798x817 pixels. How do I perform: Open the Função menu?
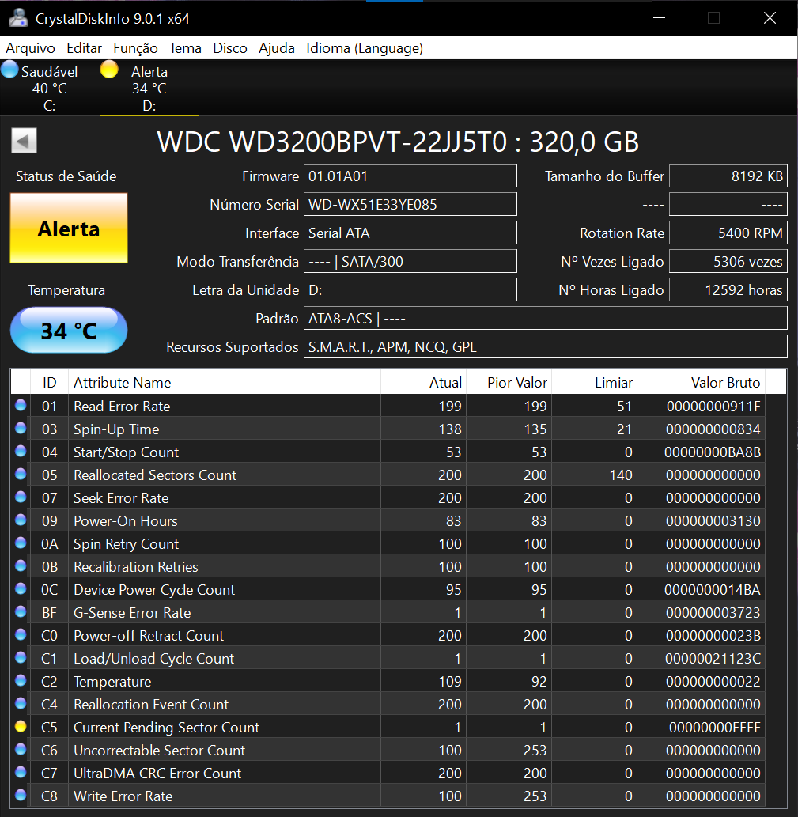point(135,48)
